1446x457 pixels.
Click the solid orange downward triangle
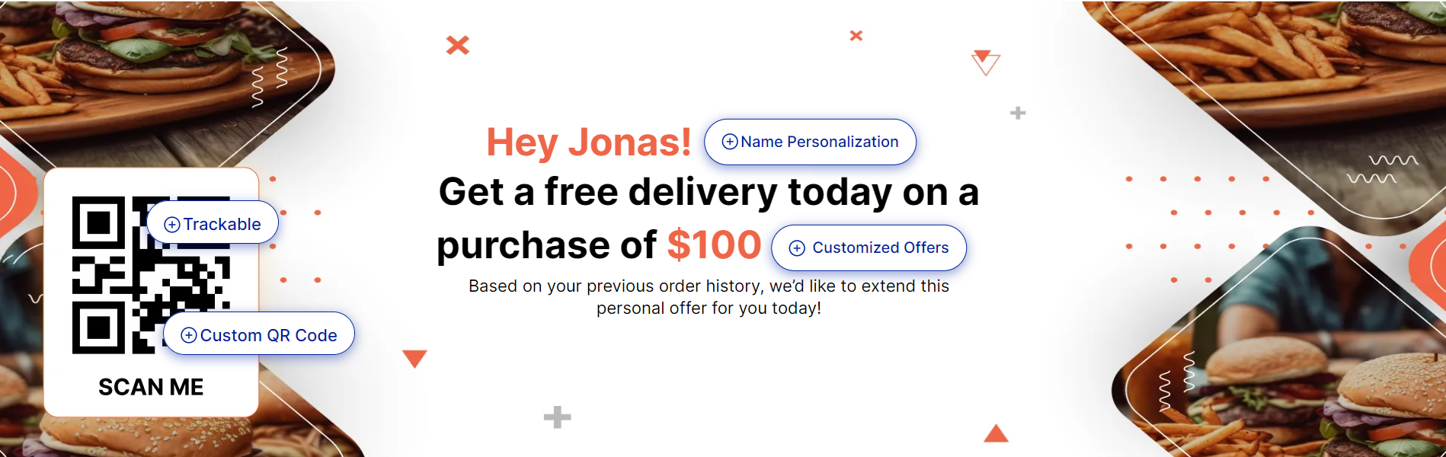click(x=414, y=358)
